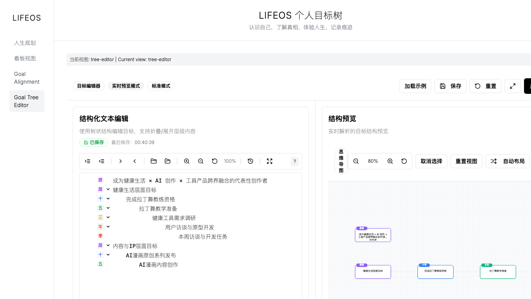
Task: Enter fullscreen with the expand-arrows icon
Action: (270, 161)
